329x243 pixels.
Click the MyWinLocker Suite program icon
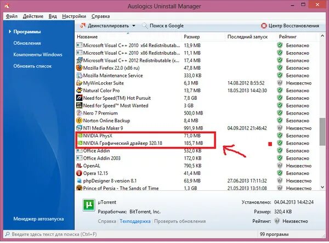(79, 83)
